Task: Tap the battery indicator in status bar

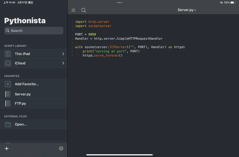Action: click(233, 3)
